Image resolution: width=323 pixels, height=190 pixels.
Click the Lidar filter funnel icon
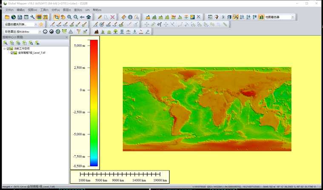(79, 32)
